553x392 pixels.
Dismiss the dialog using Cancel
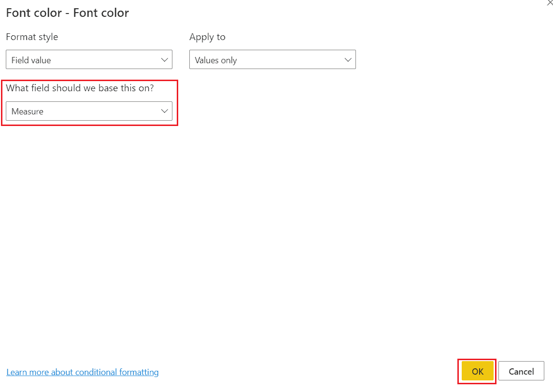[521, 371]
